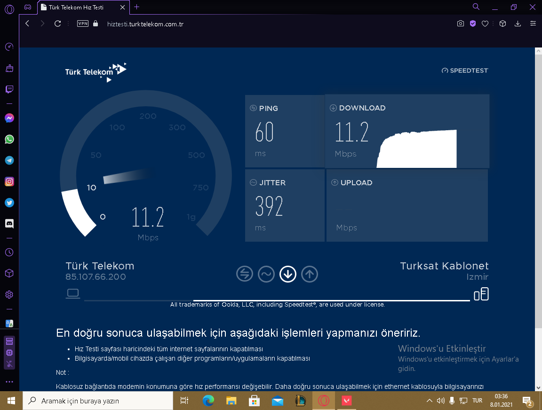Open the Opera main menu logo
Screen dimensions: 542x410
(9, 9)
